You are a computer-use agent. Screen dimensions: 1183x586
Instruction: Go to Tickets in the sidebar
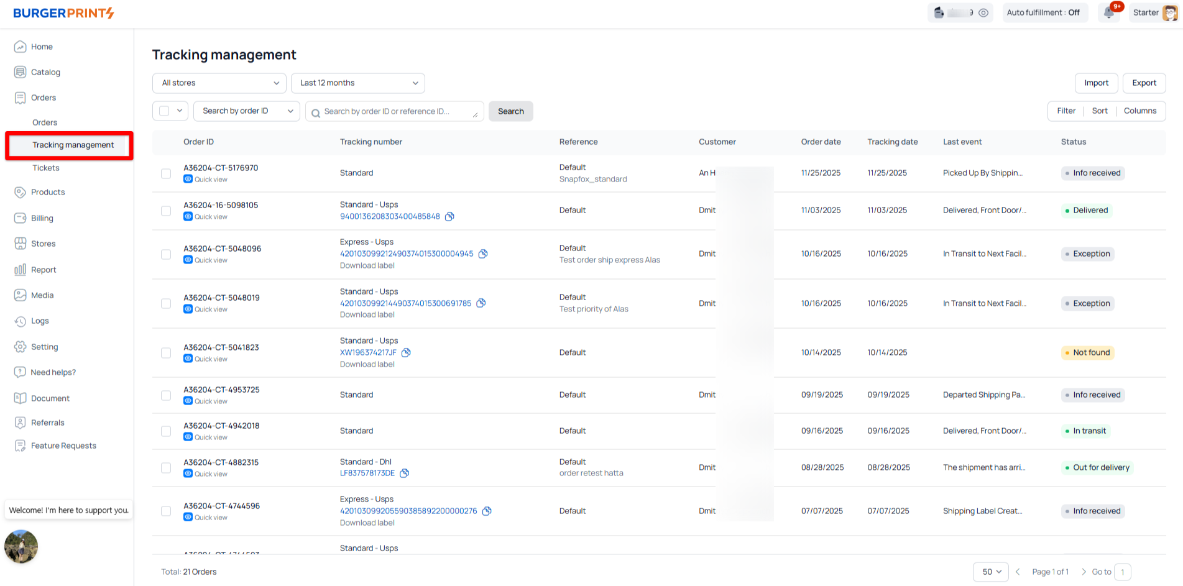(x=46, y=168)
